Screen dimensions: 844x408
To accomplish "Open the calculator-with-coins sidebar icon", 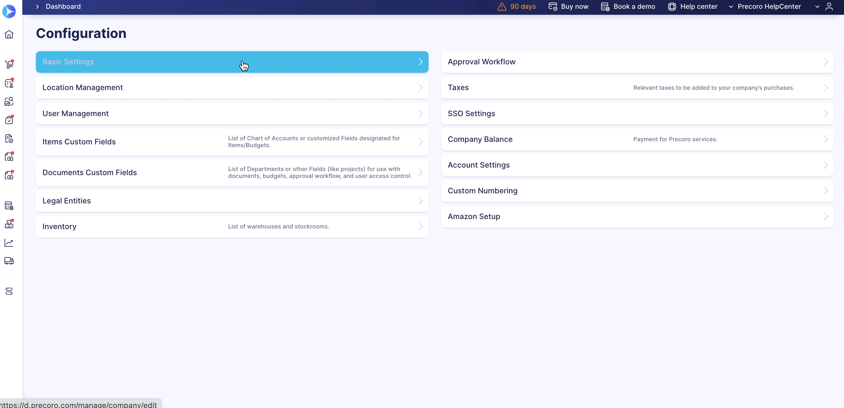I will (x=9, y=206).
